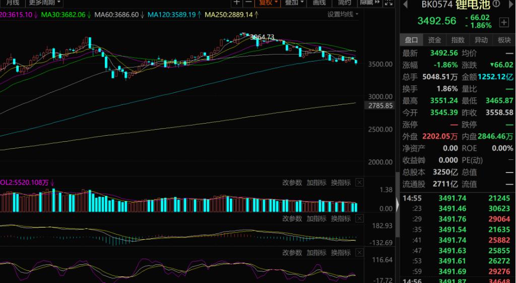
Task: Switch to the 异动 tab
Action: point(481,40)
